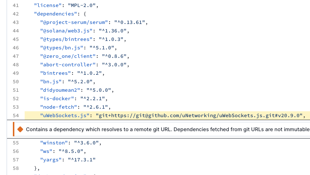Viewport: 310px width, 175px height.
Task: Click the "node-fetch" key
Action: tap(59, 108)
